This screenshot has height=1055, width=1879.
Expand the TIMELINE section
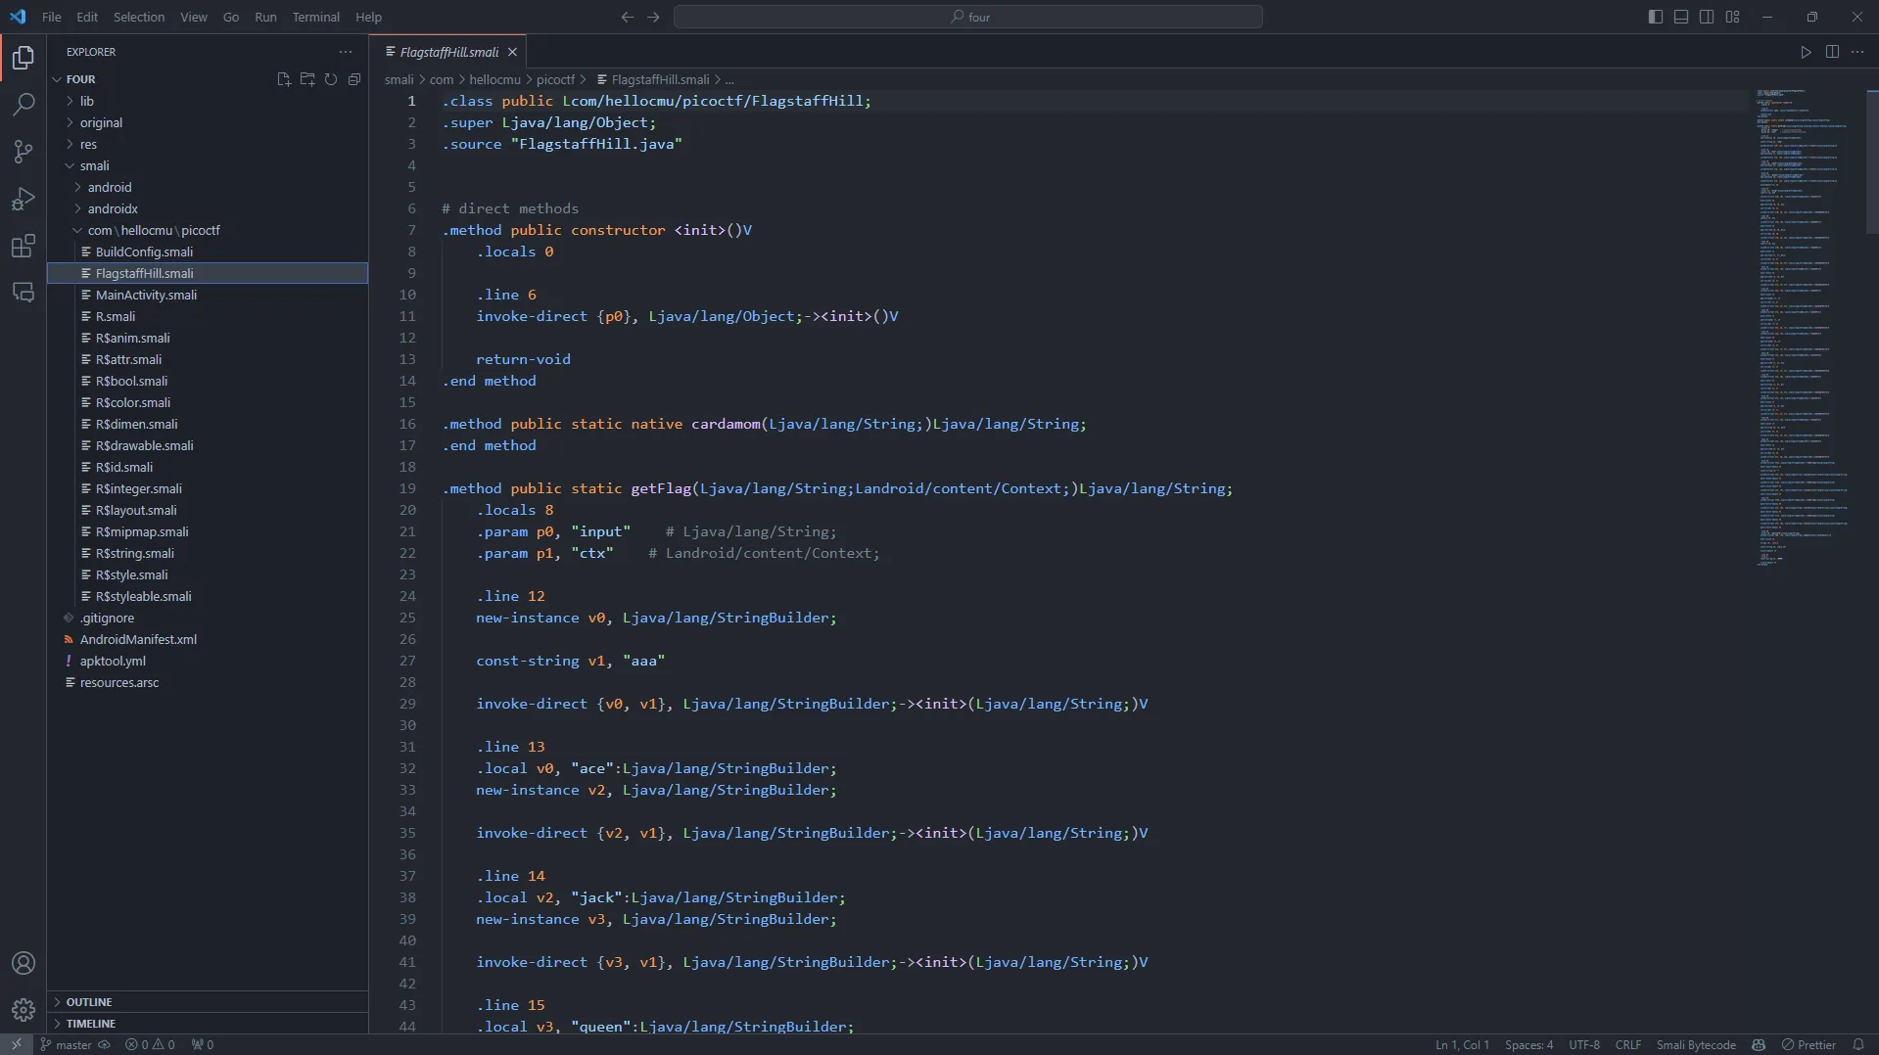[208, 1023]
